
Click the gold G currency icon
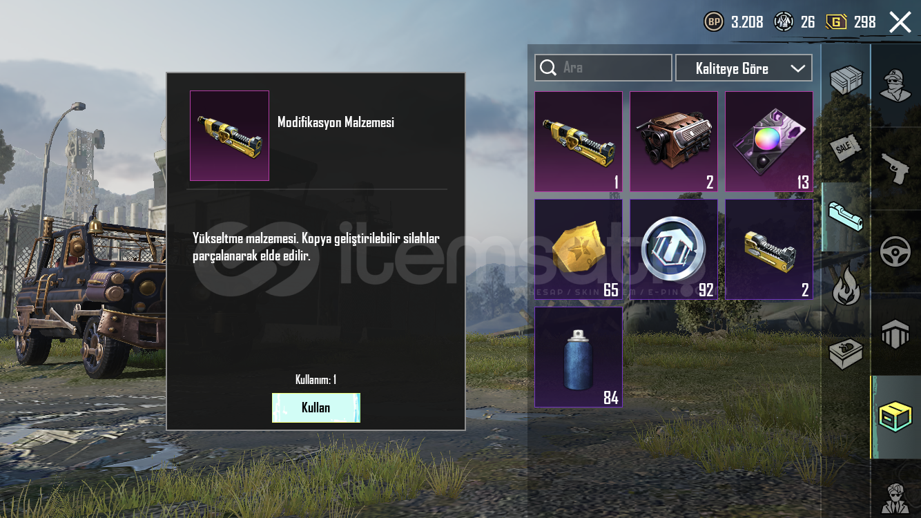click(836, 22)
